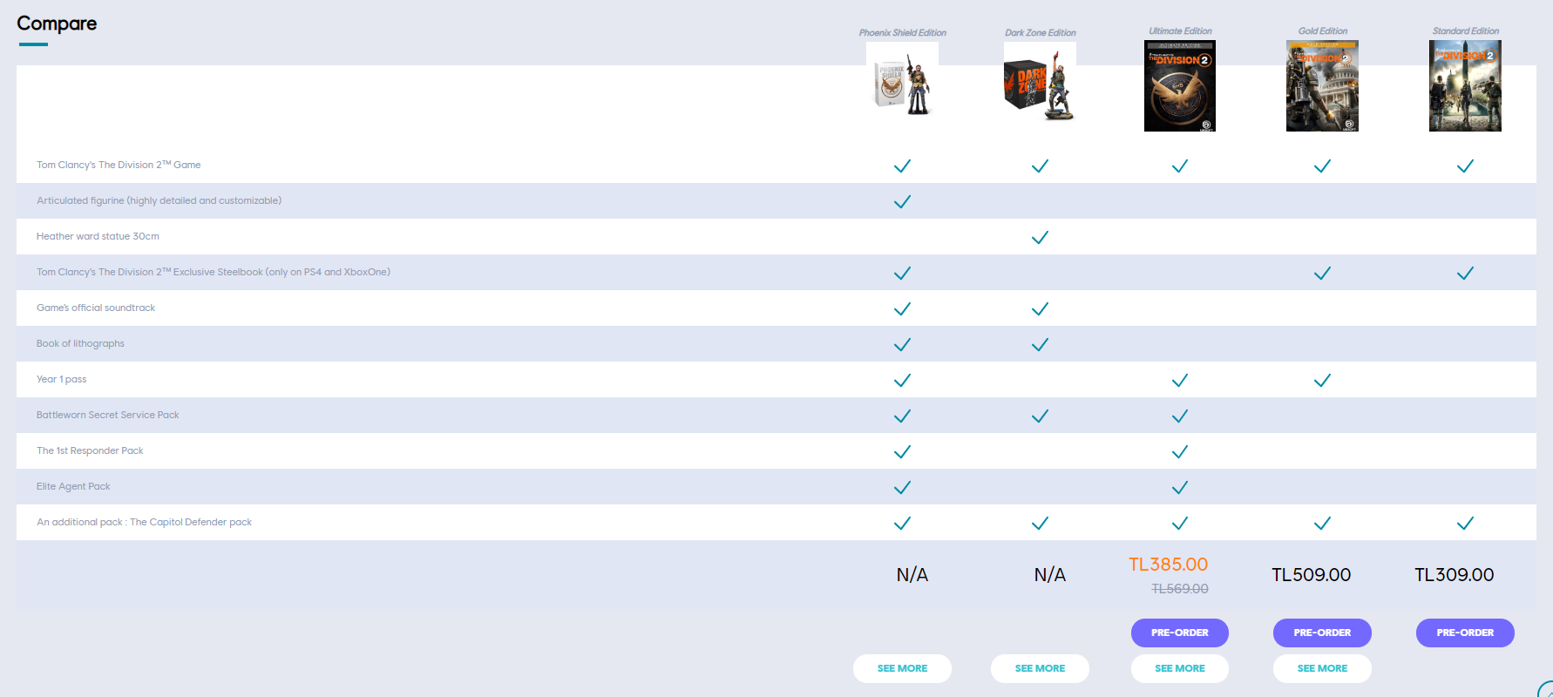Click the Ultimate Edition column title
Screen dimensions: 1553x697
1180,31
